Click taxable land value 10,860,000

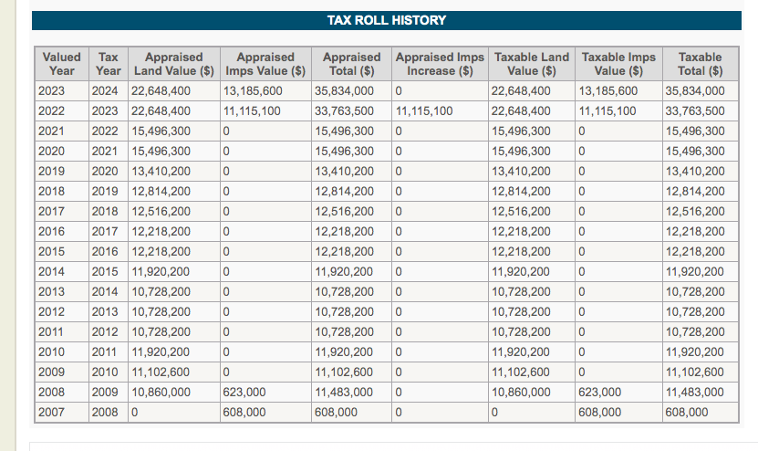(x=532, y=393)
